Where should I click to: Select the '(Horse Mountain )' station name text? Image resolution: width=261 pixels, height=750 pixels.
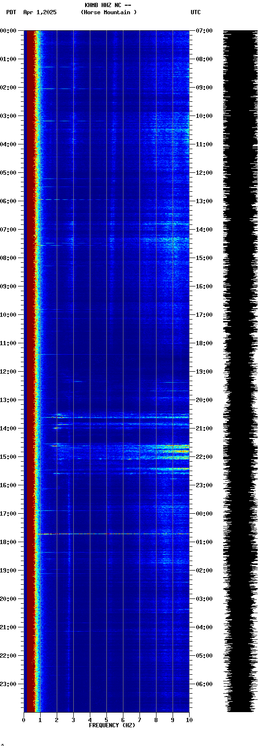click(109, 12)
